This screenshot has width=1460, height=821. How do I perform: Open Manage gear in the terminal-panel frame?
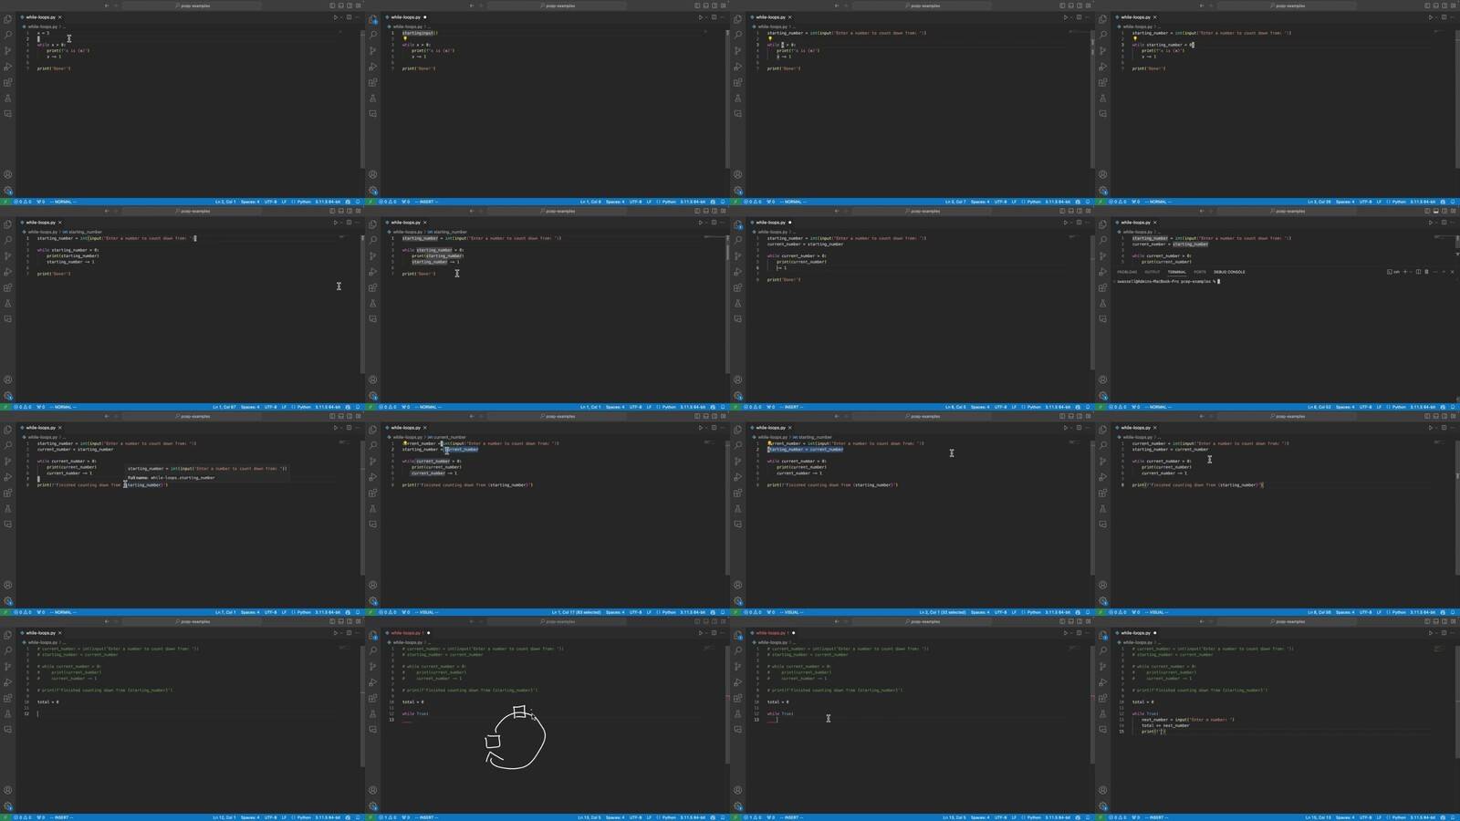pyautogui.click(x=1102, y=396)
